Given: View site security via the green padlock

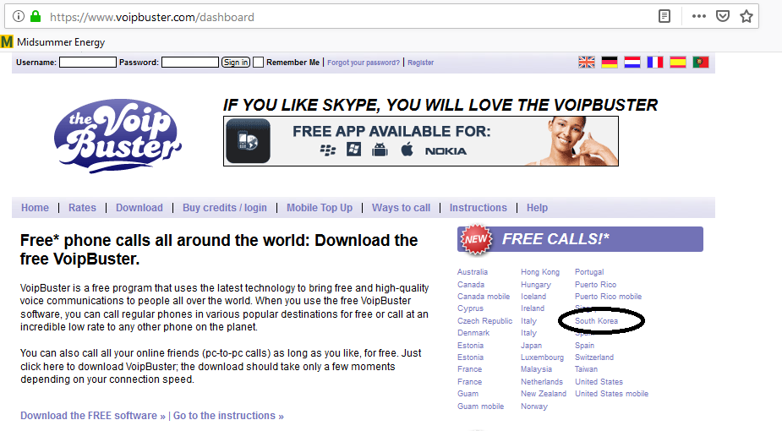Looking at the screenshot, I should pos(36,16).
